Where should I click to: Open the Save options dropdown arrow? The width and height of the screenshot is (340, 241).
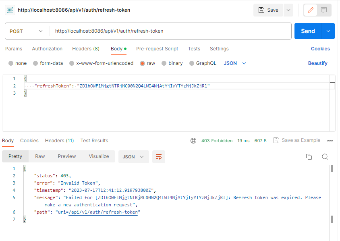(x=288, y=10)
